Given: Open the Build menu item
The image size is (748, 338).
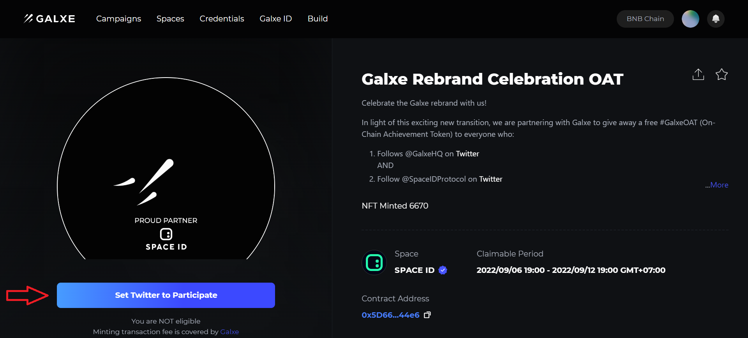Looking at the screenshot, I should pyautogui.click(x=318, y=19).
